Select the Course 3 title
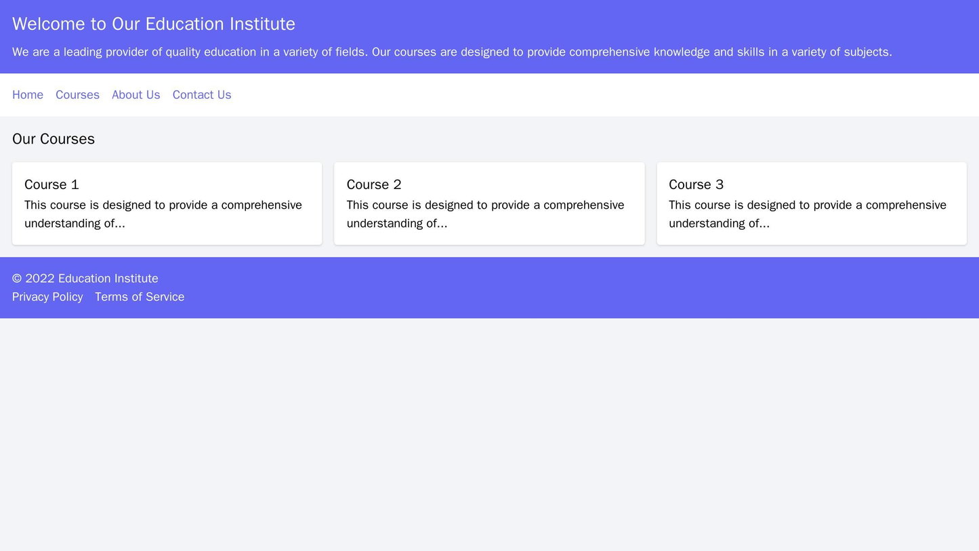The height and width of the screenshot is (551, 979). click(696, 184)
